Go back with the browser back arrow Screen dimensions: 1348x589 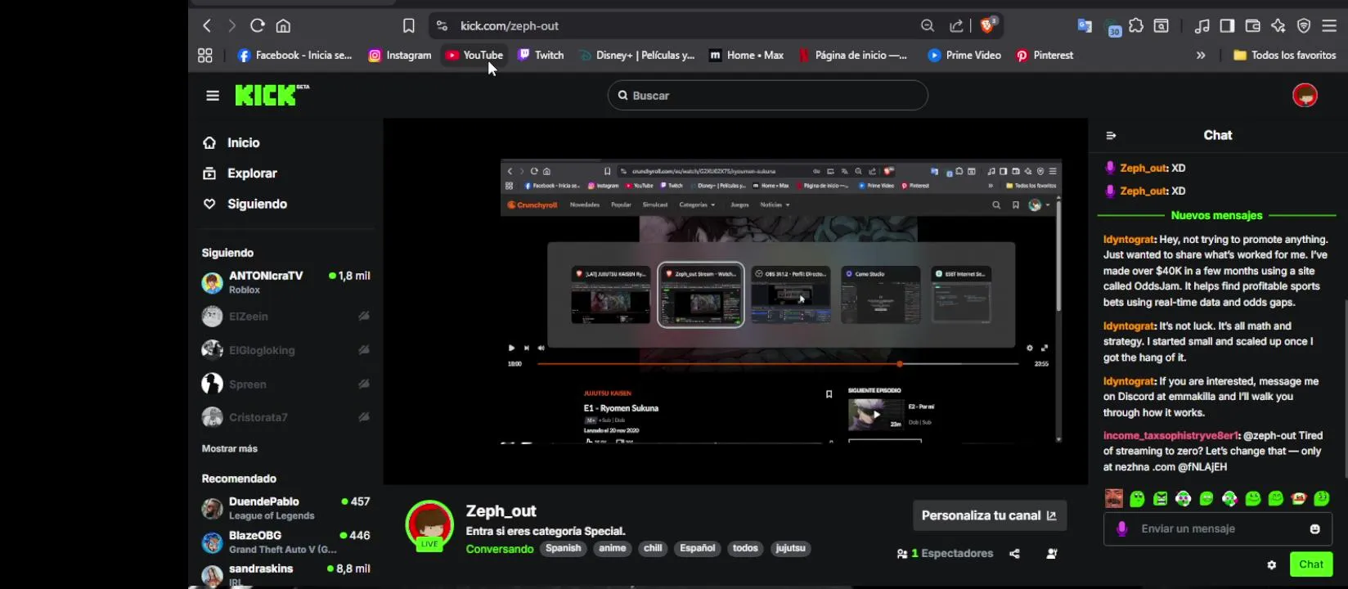(207, 26)
